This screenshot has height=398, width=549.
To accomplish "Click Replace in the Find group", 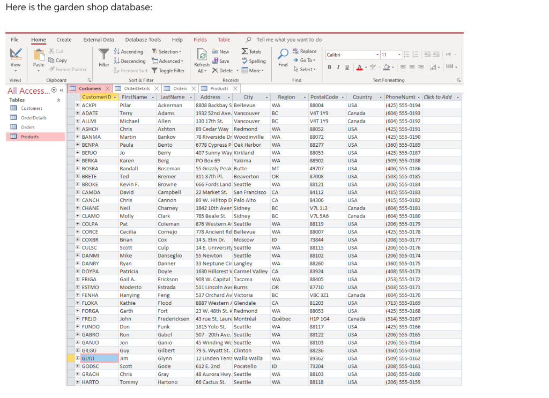I will coord(305,51).
